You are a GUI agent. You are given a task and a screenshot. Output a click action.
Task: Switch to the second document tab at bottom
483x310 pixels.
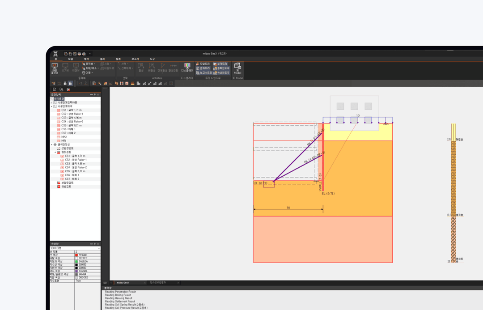pos(163,283)
